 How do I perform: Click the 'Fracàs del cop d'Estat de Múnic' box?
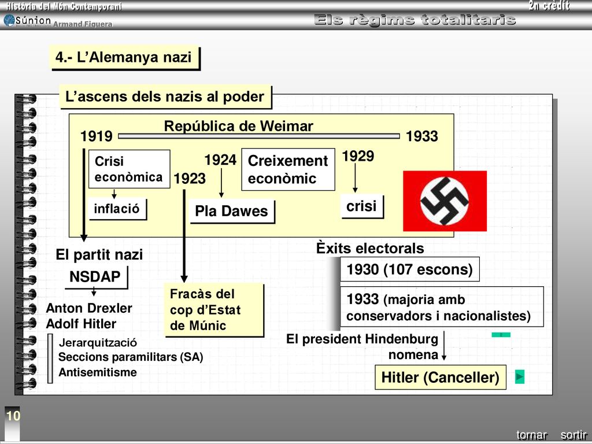(214, 310)
